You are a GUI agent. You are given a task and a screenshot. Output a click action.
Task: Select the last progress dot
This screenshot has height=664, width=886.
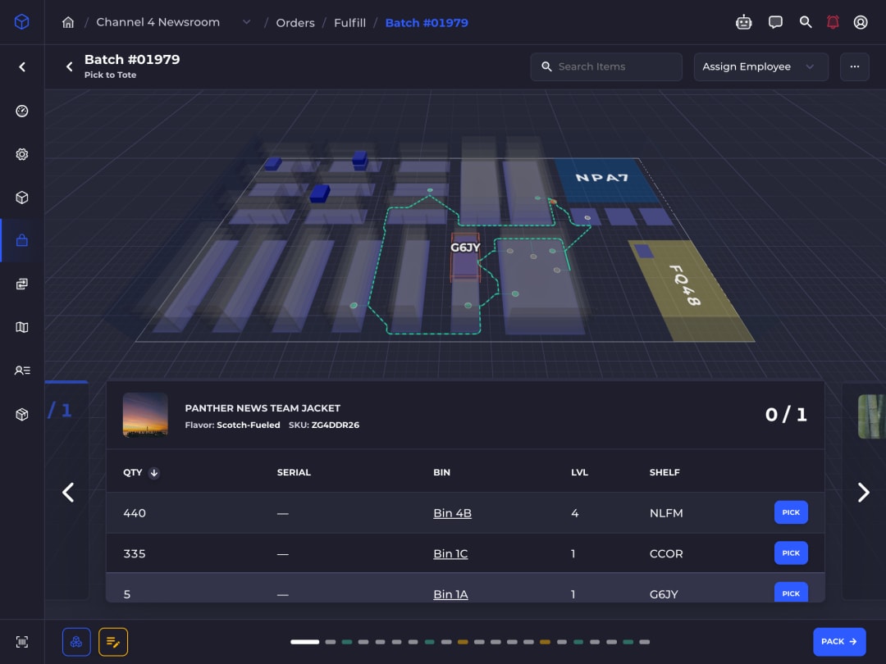coord(645,642)
